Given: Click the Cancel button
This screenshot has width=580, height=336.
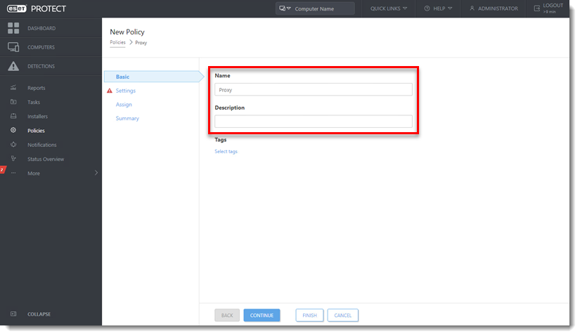Looking at the screenshot, I should click(342, 316).
